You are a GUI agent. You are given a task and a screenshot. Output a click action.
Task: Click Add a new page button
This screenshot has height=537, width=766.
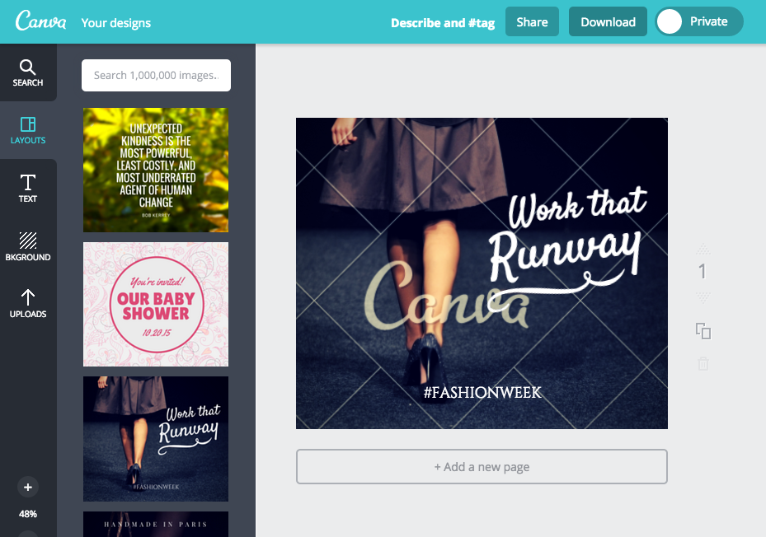(482, 467)
